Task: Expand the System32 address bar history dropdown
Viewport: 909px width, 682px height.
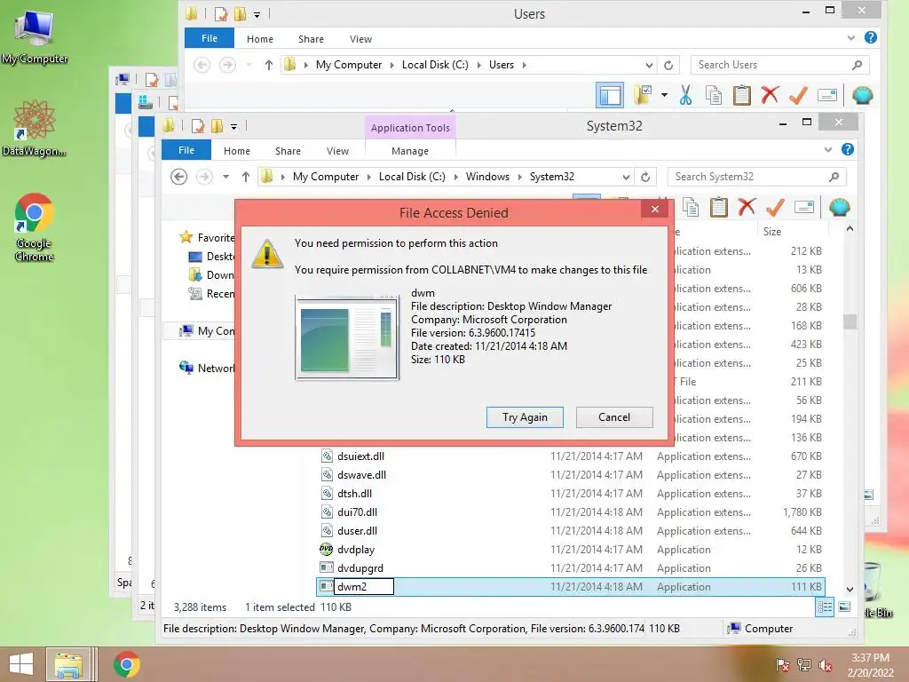Action: (626, 177)
